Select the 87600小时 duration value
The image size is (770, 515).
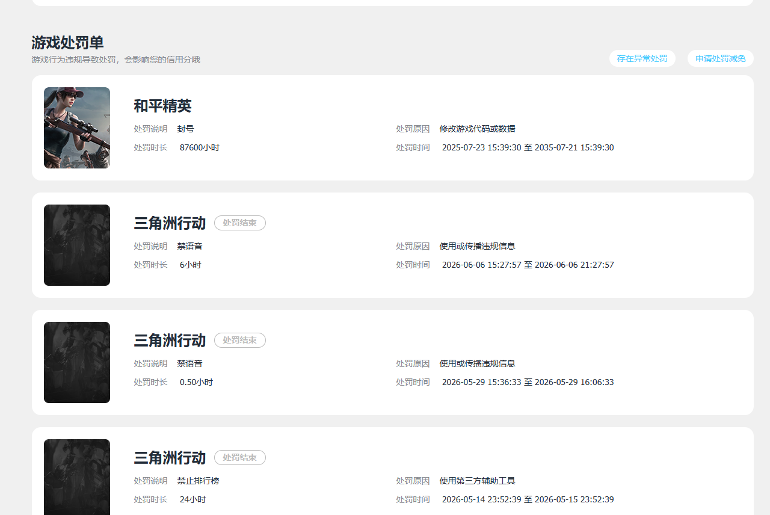coord(200,147)
